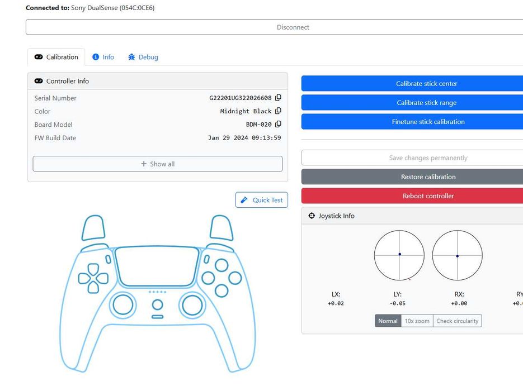The width and height of the screenshot is (523, 391).
Task: Click the D-pad left arrow on diagram
Action: click(x=84, y=278)
